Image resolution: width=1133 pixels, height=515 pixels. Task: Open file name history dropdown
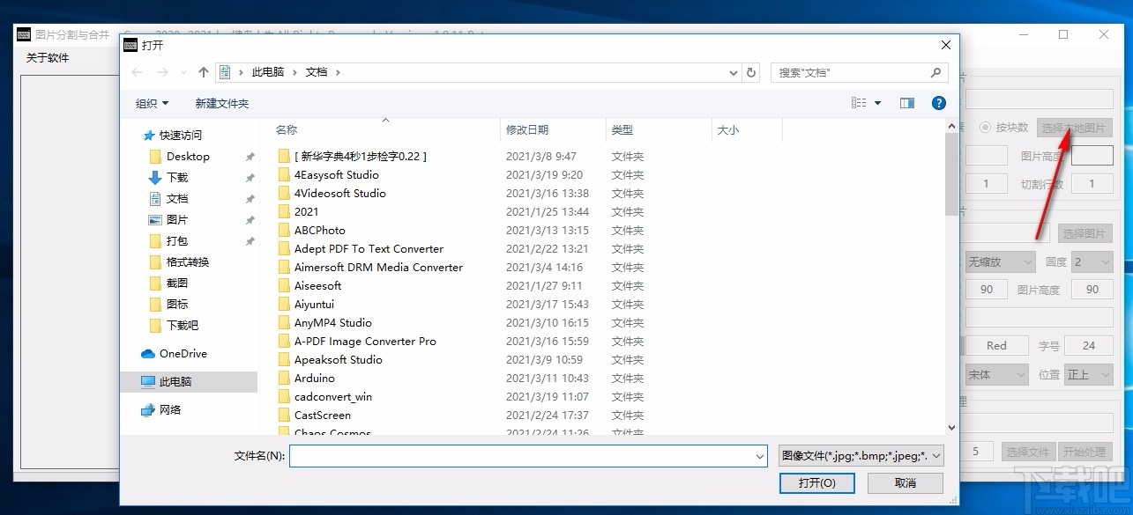[760, 456]
